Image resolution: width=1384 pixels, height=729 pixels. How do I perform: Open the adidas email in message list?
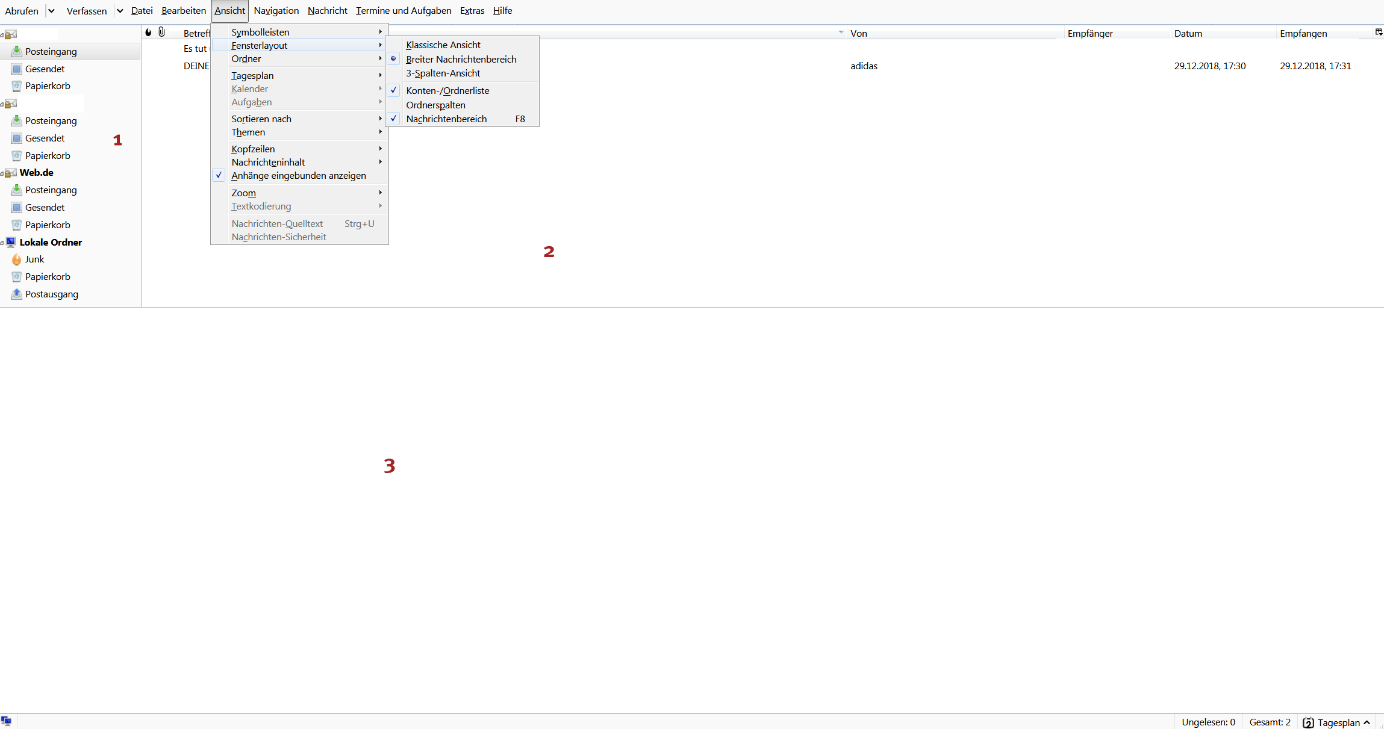864,66
